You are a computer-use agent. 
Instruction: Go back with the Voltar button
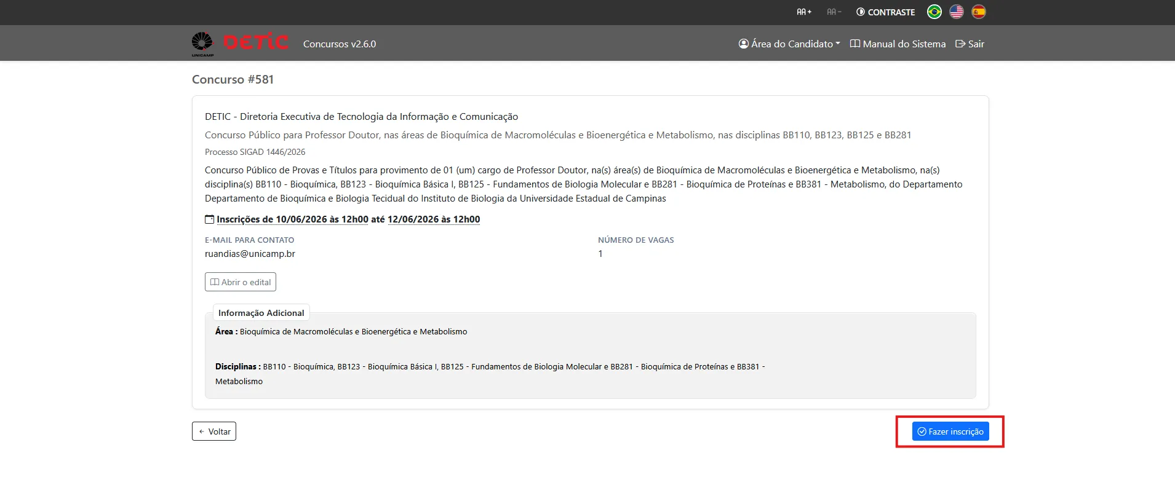(x=214, y=431)
